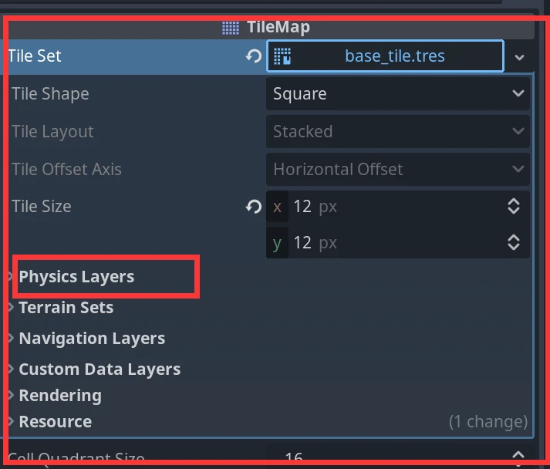Click the base_tile.tres resource button
The image size is (550, 469).
tap(394, 56)
